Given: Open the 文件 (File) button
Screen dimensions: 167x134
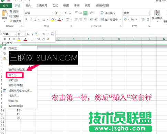Looking at the screenshot, I should tap(6, 5).
